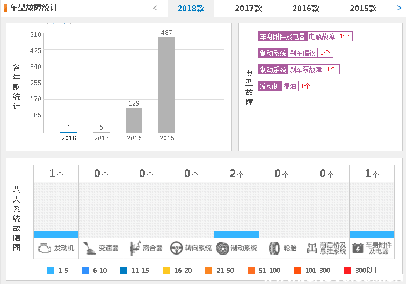Viewport: 406px width, 284px height.
Task: Click the battery body accessories (车身附件及电器) icon
Action: pos(358,249)
